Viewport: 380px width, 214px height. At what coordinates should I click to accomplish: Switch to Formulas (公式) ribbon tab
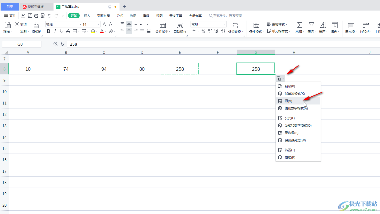[120, 16]
